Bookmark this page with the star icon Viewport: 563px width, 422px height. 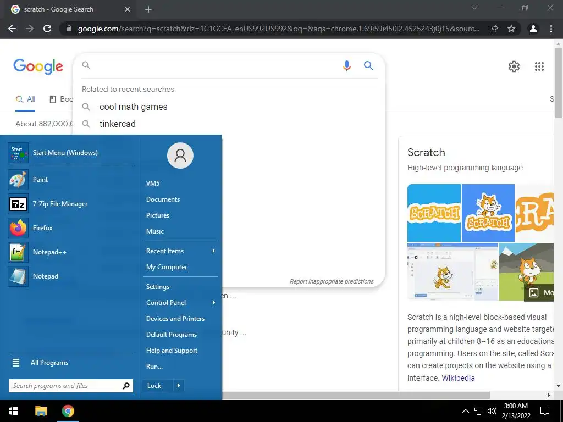511,29
